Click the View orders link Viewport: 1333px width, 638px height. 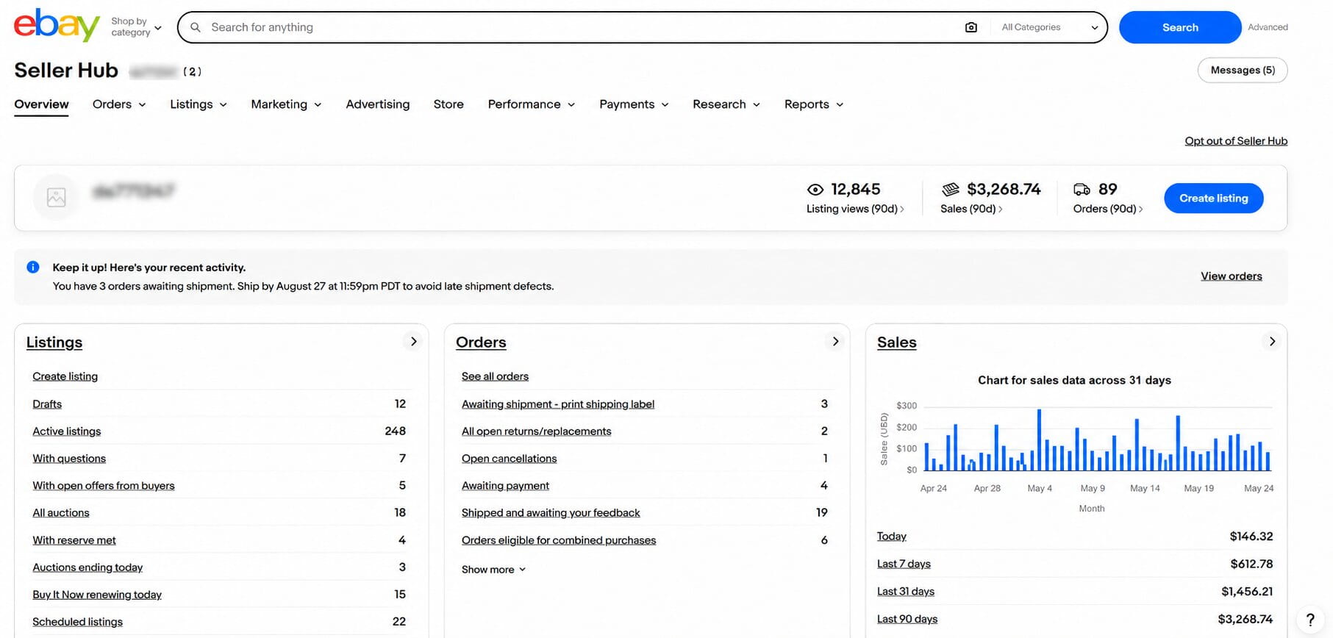1232,276
